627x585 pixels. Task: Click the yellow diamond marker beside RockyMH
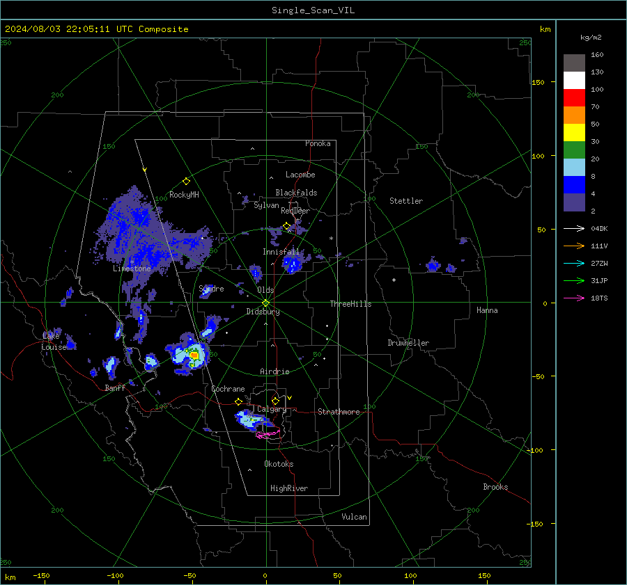[186, 182]
